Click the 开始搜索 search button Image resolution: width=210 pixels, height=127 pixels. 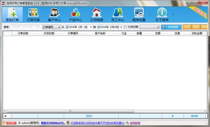pyautogui.click(x=171, y=27)
